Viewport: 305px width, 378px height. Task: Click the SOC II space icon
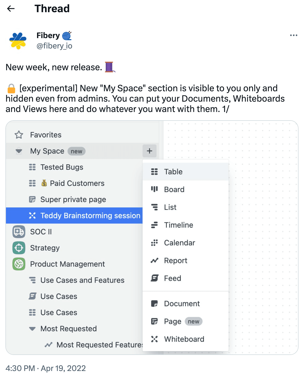point(19,232)
